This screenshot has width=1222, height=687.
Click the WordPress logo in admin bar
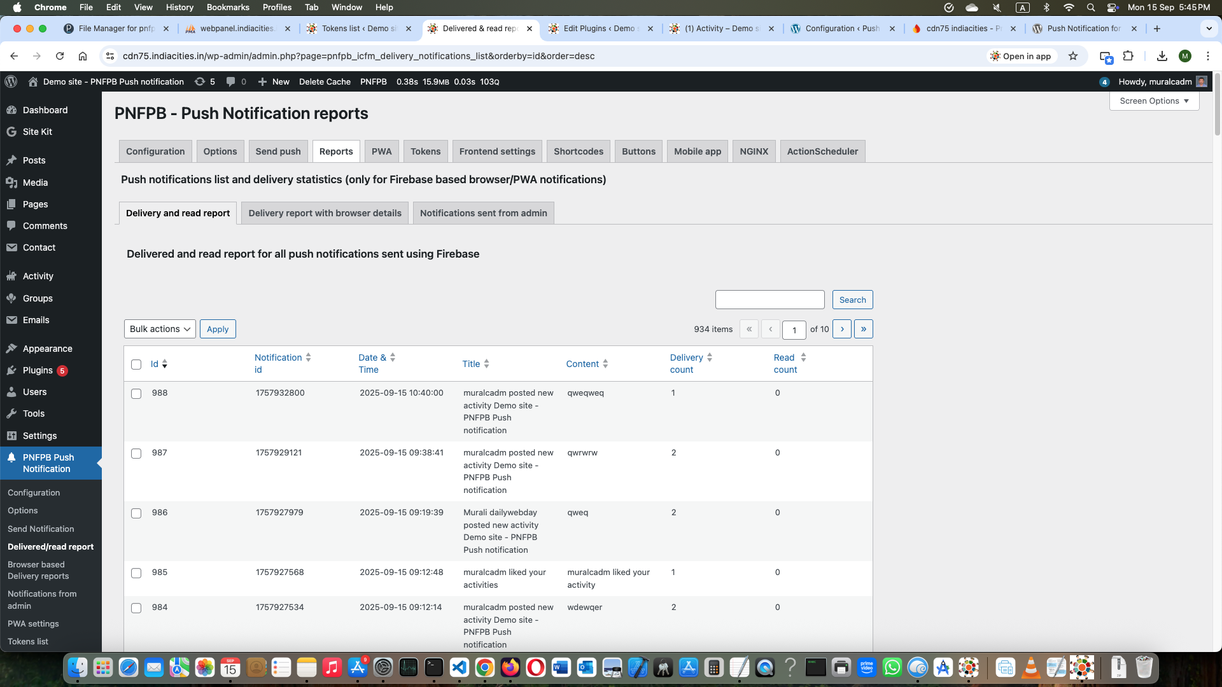(x=11, y=81)
